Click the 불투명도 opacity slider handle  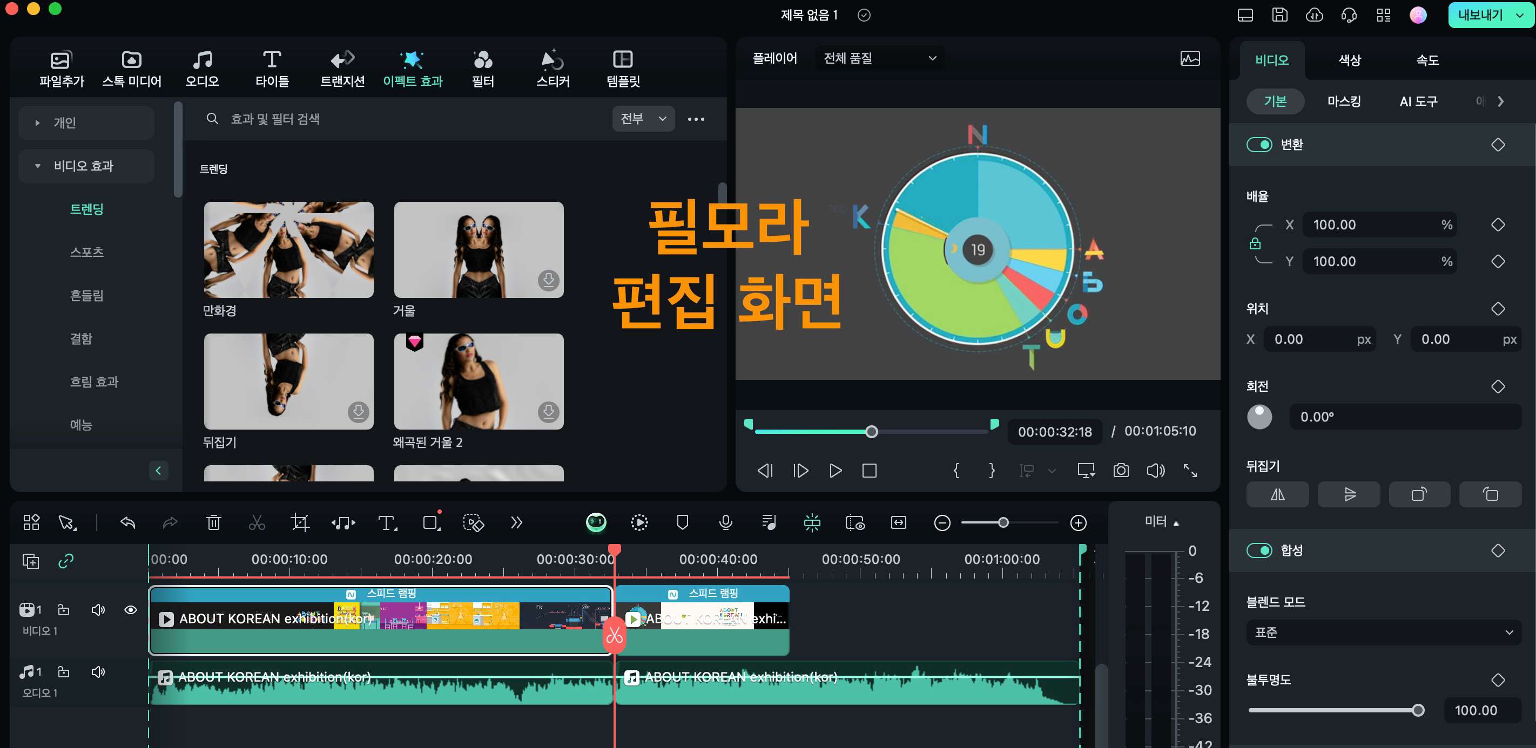pos(1418,710)
